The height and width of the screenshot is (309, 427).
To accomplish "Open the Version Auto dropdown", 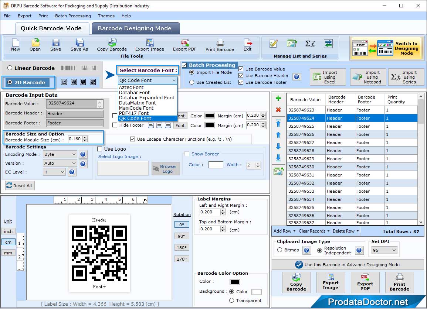I will (60, 163).
